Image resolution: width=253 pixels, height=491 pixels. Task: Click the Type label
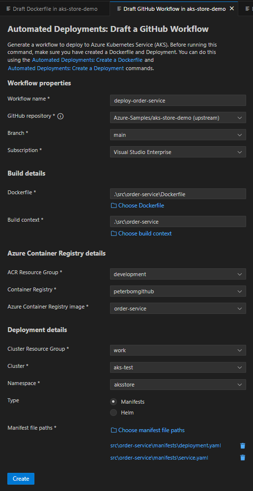[13, 400]
